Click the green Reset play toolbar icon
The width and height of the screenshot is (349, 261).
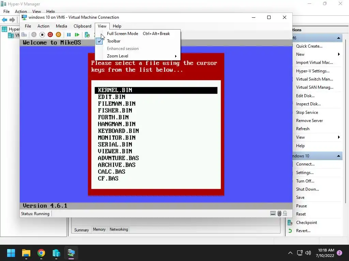pyautogui.click(x=77, y=35)
